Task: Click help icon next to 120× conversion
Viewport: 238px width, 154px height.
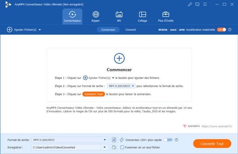Action: point(176,140)
